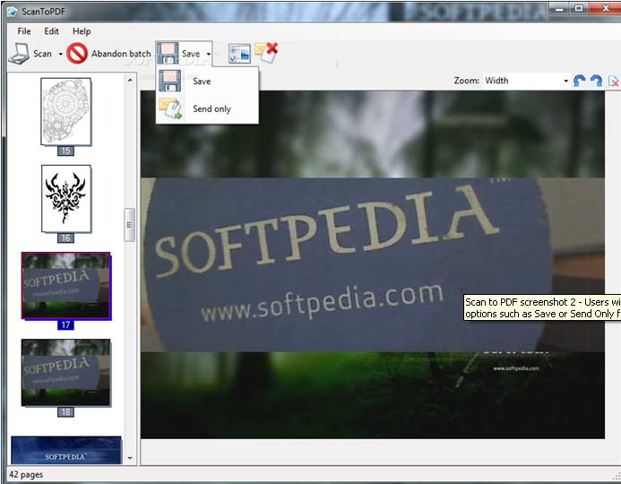Screen dimensions: 621x484
Task: Click the Abandon batch red prohibited icon
Action: pyautogui.click(x=77, y=54)
